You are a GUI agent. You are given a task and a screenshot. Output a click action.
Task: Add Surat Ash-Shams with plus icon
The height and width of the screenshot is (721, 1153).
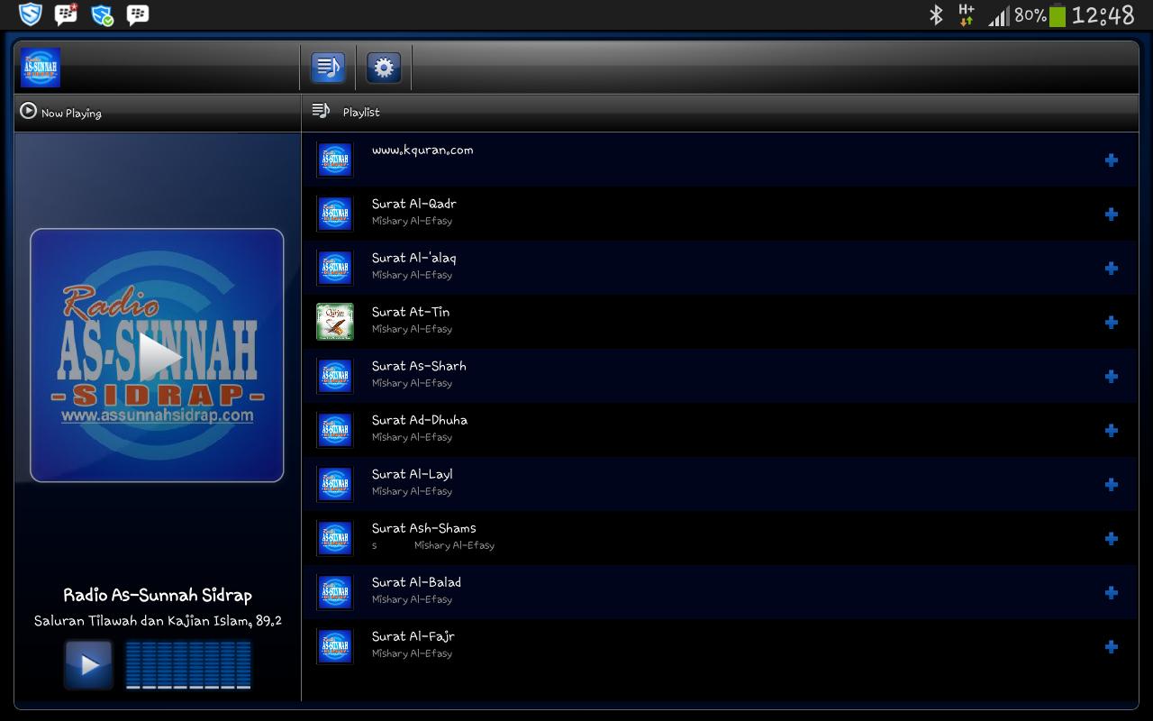[x=1112, y=539]
